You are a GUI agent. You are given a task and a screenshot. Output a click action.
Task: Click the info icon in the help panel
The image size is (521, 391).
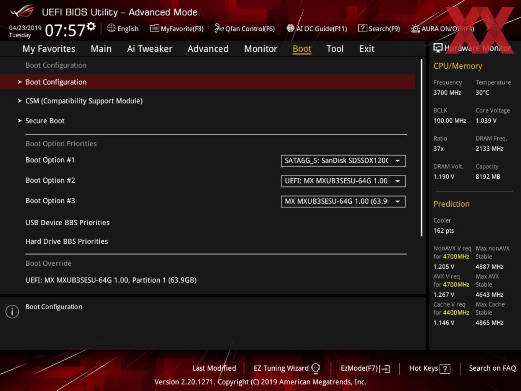[x=12, y=312]
